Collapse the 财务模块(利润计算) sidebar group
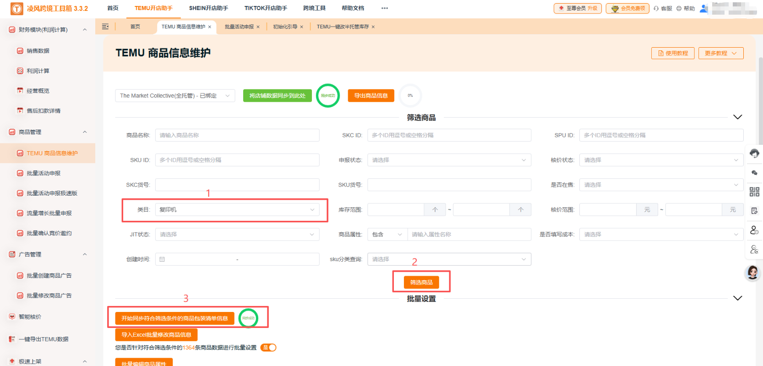Screen dimensions: 763x366 point(85,30)
